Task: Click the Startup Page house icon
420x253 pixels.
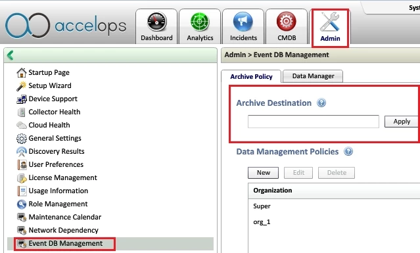Action: pyautogui.click(x=22, y=72)
